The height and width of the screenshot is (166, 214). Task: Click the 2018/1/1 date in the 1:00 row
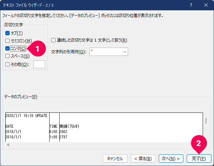point(13,137)
